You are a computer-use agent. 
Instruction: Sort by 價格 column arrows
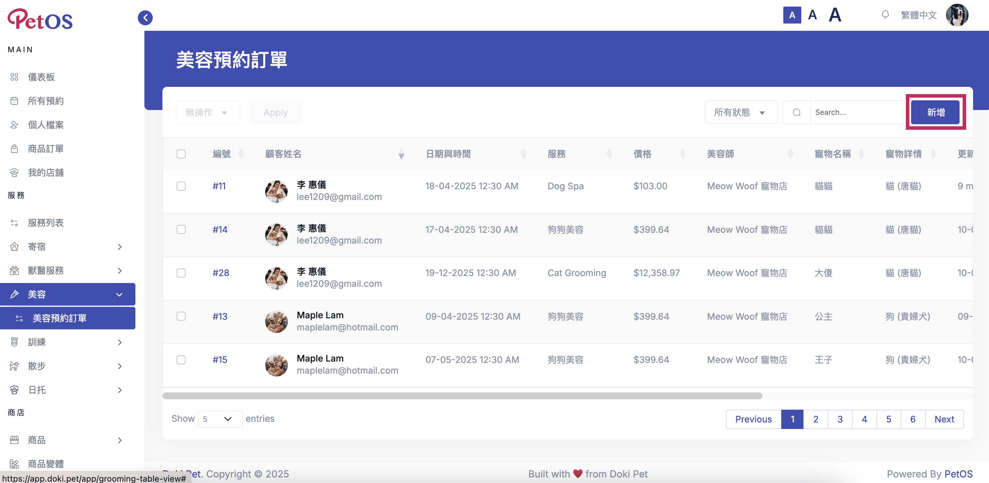pos(683,154)
